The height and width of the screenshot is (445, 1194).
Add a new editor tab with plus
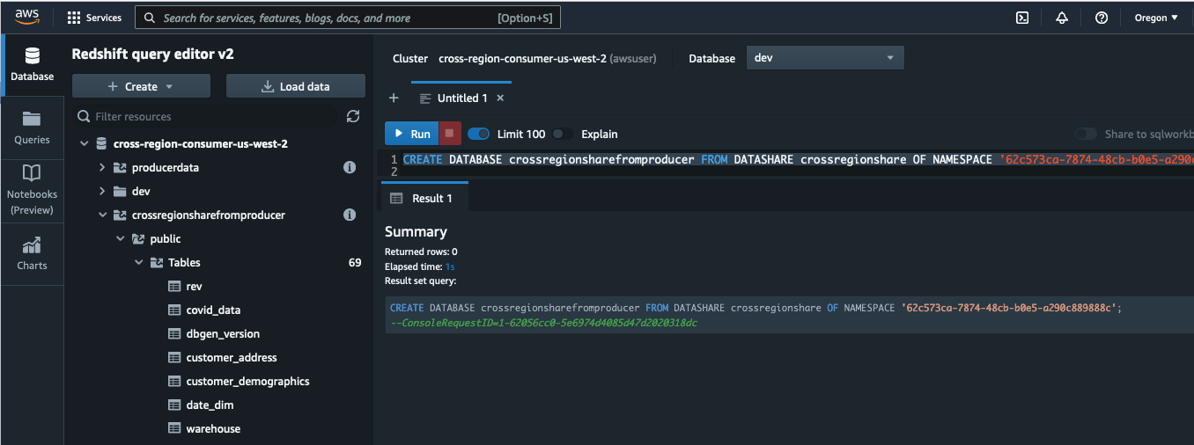[x=394, y=98]
